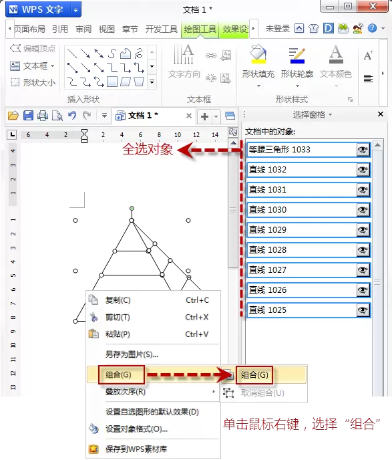Click the text alignment lines icon
392x460 pixels.
368,78
